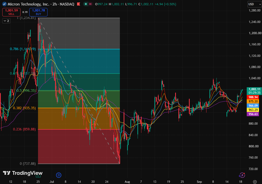Click the SELL 1,001.59 button

click(x=11, y=12)
